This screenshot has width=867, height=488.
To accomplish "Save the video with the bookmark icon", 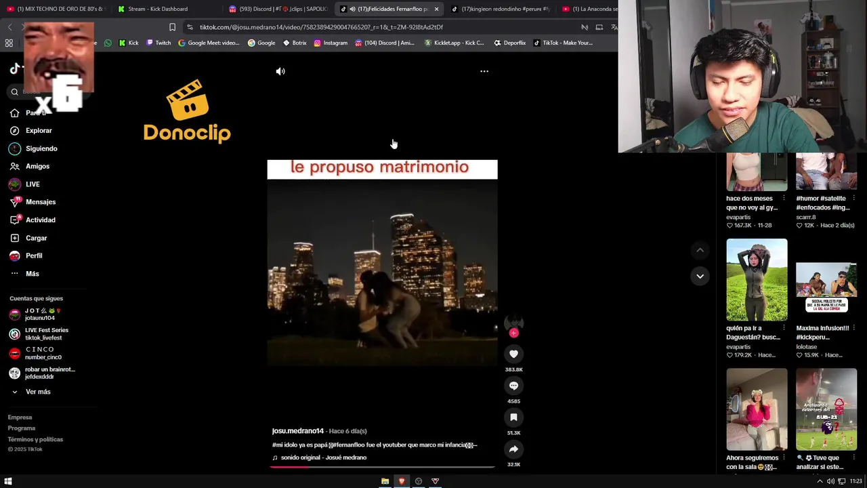I will click(513, 418).
